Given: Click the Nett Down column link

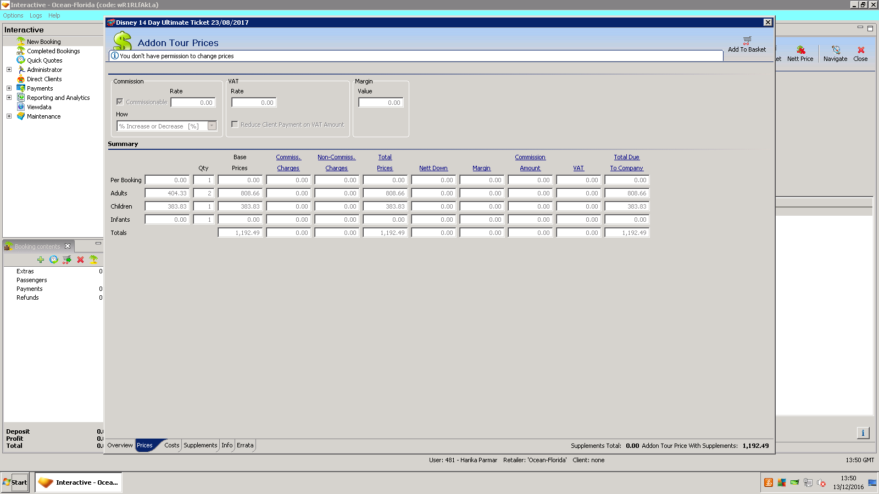Looking at the screenshot, I should click(433, 168).
